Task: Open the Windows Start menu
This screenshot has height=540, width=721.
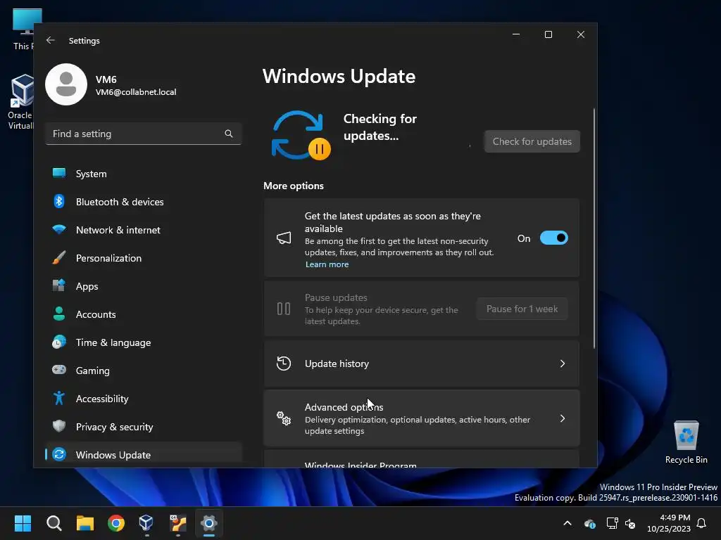Action: (23, 523)
